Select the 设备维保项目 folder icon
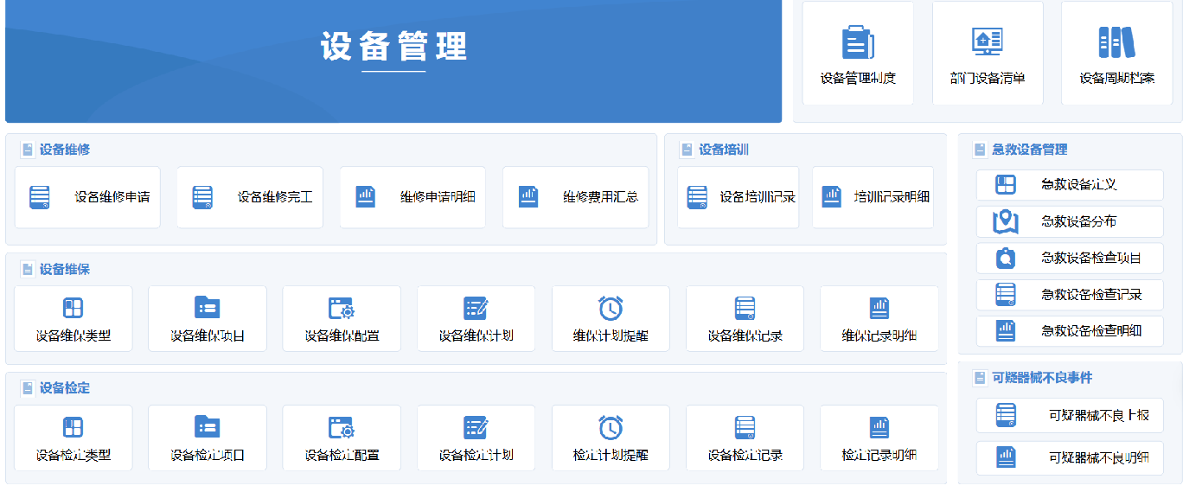The image size is (1183, 492). (208, 308)
